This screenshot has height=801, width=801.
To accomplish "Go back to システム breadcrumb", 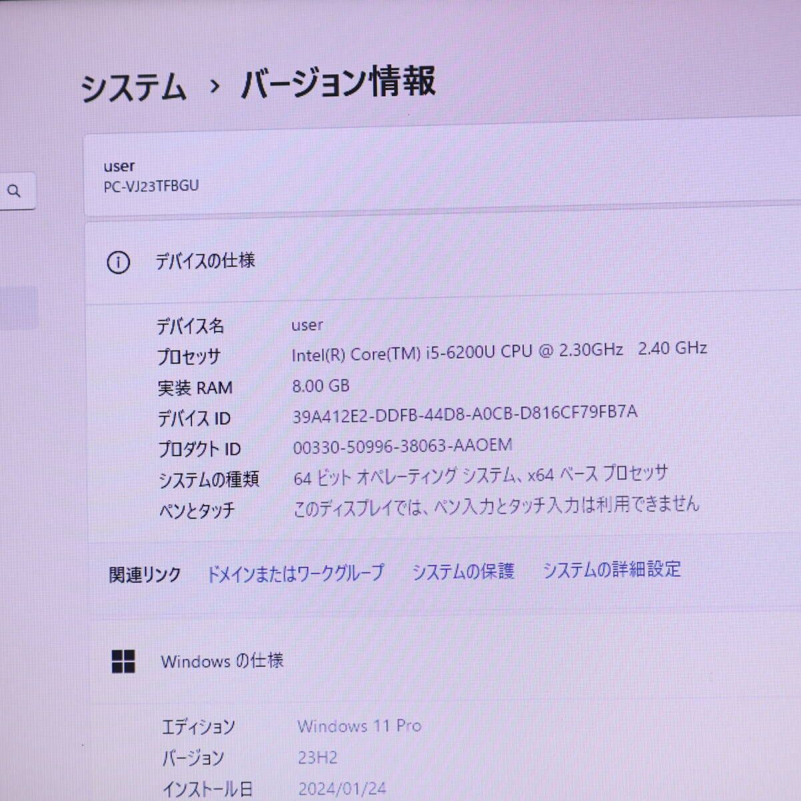I will click(133, 88).
